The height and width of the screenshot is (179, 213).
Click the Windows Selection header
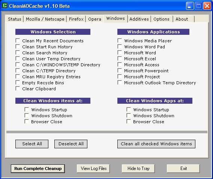point(53,32)
